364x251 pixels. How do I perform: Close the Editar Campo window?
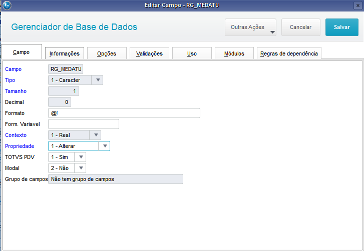tap(357, 5)
